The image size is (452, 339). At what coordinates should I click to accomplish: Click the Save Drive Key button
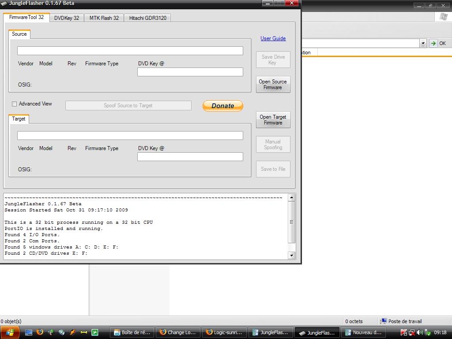click(x=273, y=60)
